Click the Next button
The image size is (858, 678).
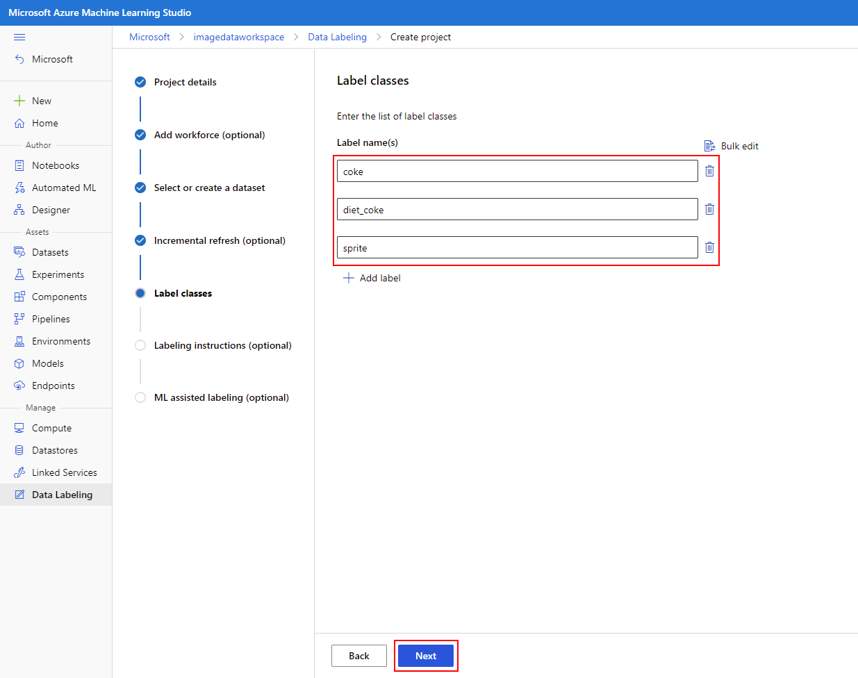426,656
